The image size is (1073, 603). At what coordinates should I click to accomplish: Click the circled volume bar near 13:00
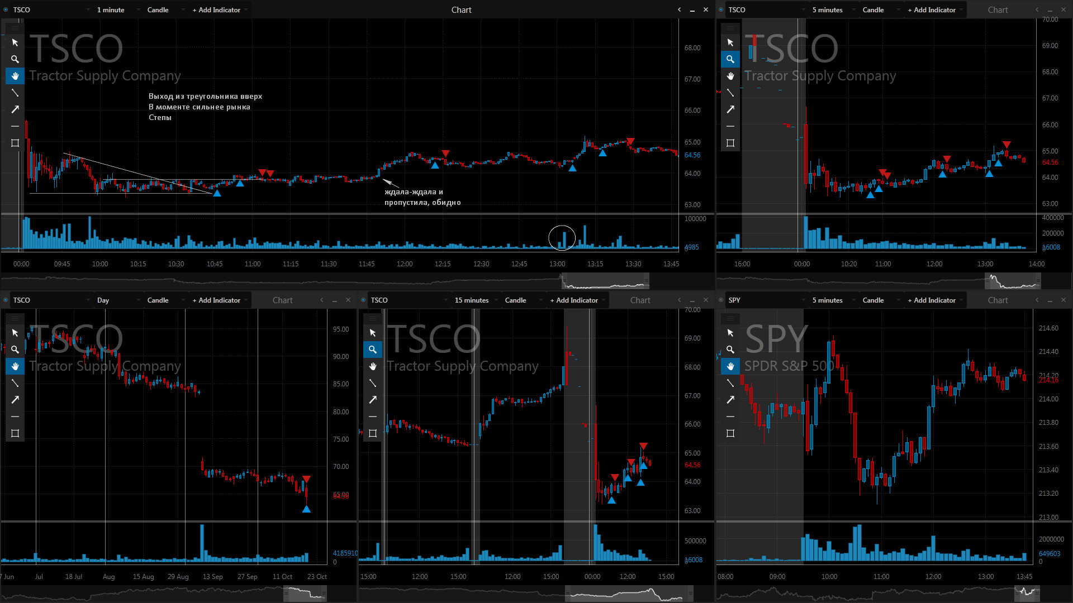[x=564, y=240]
